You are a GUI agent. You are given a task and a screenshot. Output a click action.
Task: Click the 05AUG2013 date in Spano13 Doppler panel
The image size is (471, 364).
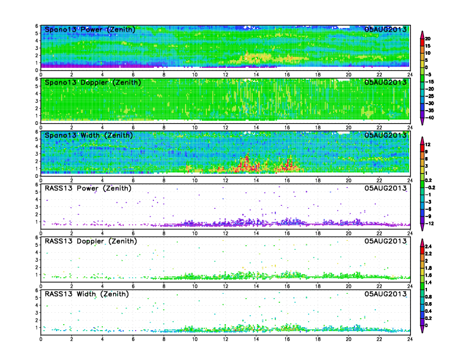(385, 82)
